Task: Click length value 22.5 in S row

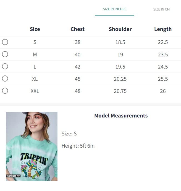Action: click(x=163, y=42)
